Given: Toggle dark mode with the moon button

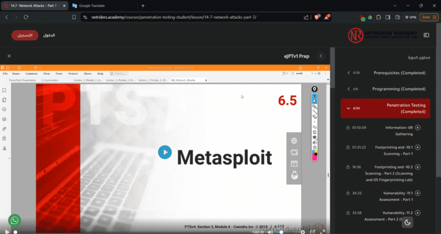Looking at the screenshot, I should 407,222.
